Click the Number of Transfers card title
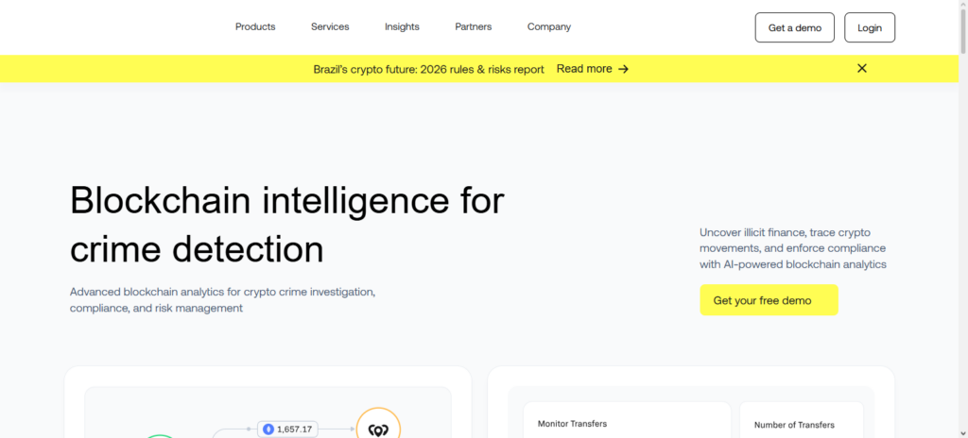The image size is (968, 438). (794, 425)
